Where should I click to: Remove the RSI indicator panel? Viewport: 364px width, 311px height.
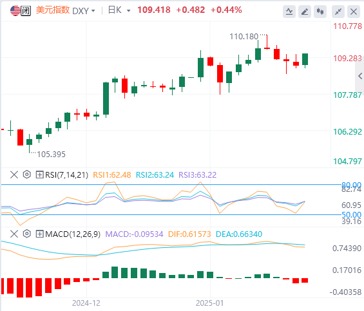tap(14, 174)
